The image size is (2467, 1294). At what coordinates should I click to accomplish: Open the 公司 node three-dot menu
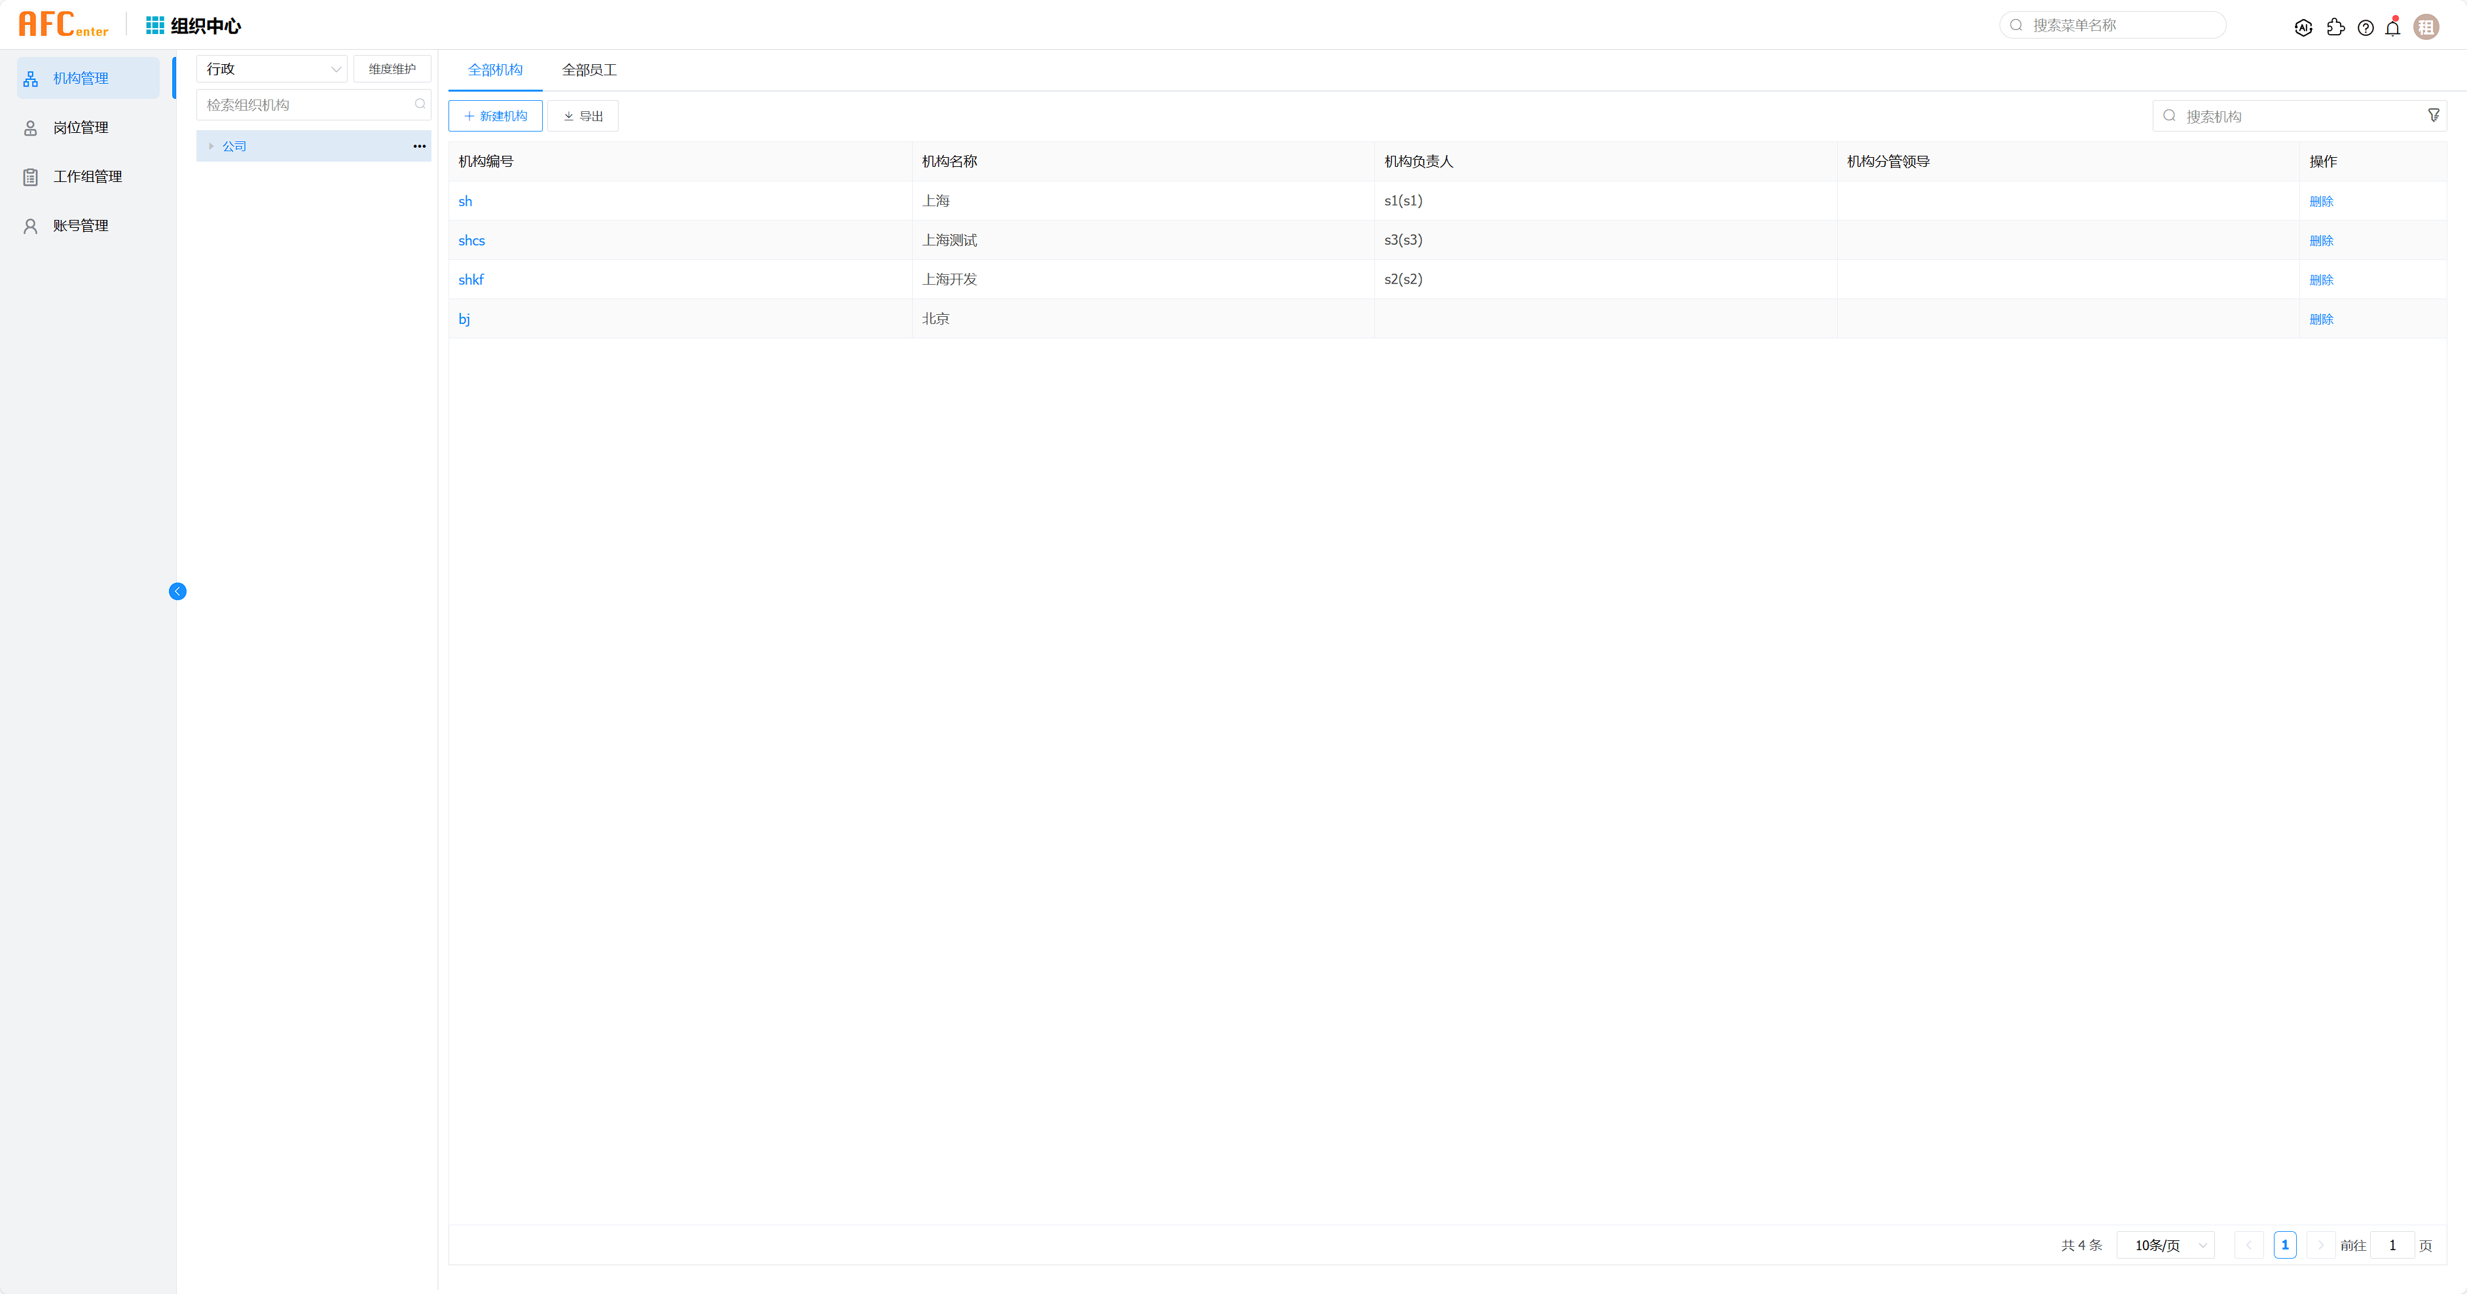(x=420, y=147)
